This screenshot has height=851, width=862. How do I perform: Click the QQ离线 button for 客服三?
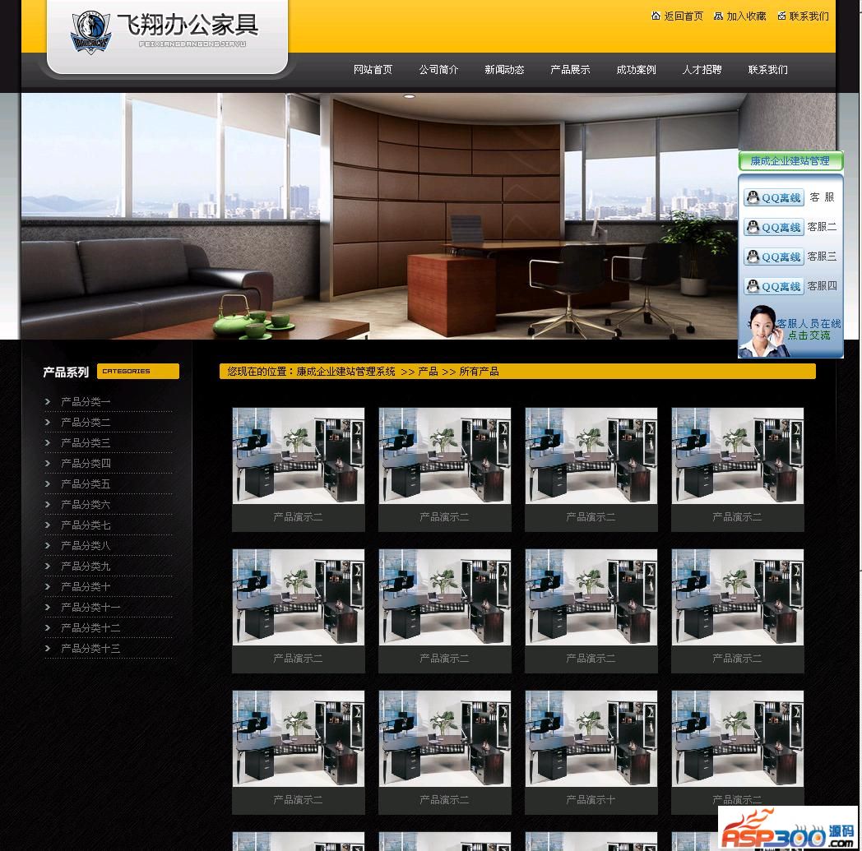pyautogui.click(x=773, y=257)
